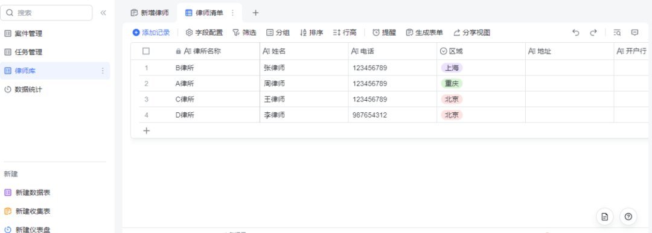Click 生成表单 to generate a form

click(x=424, y=33)
